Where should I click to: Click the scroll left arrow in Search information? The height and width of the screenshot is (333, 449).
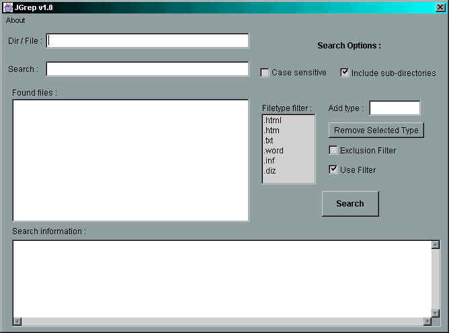coord(17,322)
